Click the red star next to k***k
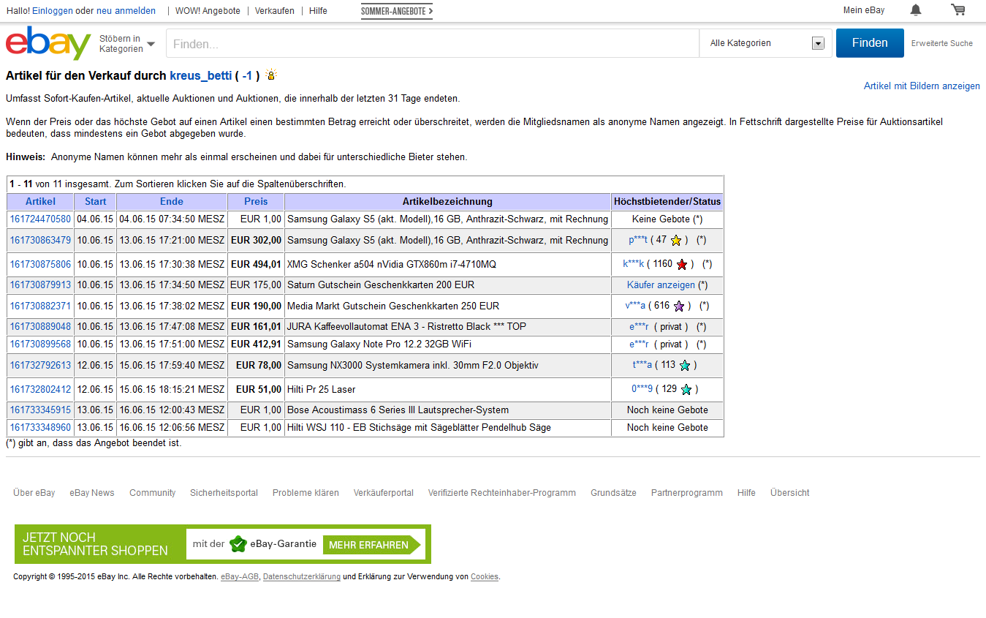Screen dimensions: 986x618 682,264
